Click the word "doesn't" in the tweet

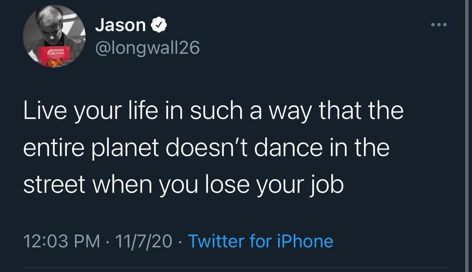click(x=210, y=148)
